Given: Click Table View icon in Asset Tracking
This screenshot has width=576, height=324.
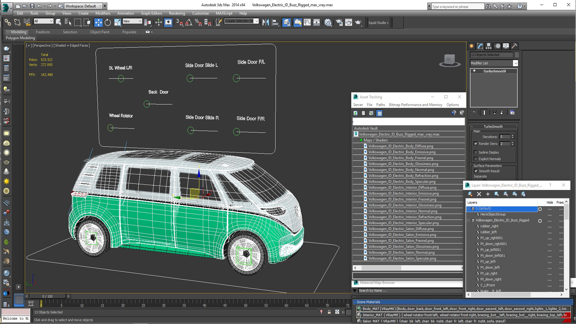Looking at the screenshot, I should (x=379, y=113).
